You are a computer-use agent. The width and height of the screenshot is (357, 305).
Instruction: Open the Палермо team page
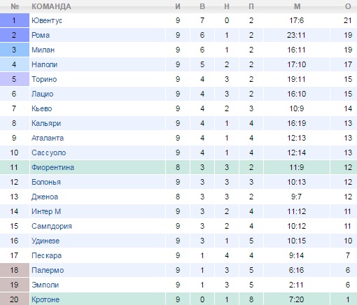[48, 270]
